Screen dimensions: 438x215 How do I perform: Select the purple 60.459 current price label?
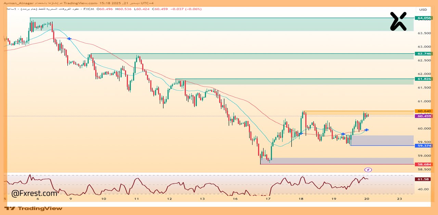[424, 116]
